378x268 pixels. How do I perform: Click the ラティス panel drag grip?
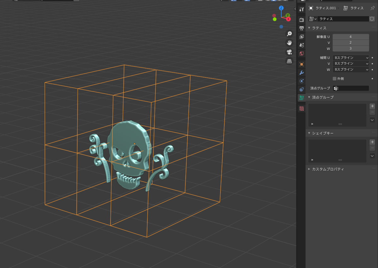point(374,28)
